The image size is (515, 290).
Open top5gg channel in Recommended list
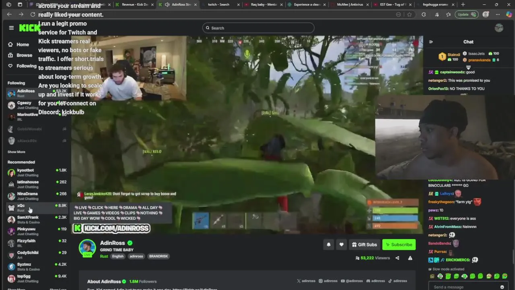pos(37,278)
